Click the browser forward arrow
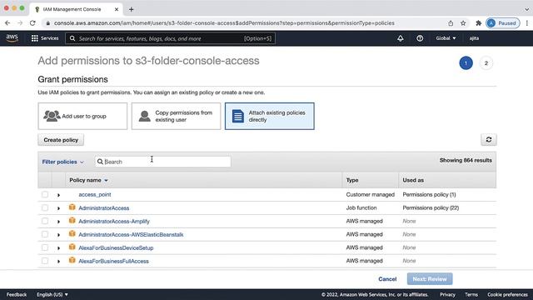The image size is (533, 300). click(x=20, y=23)
